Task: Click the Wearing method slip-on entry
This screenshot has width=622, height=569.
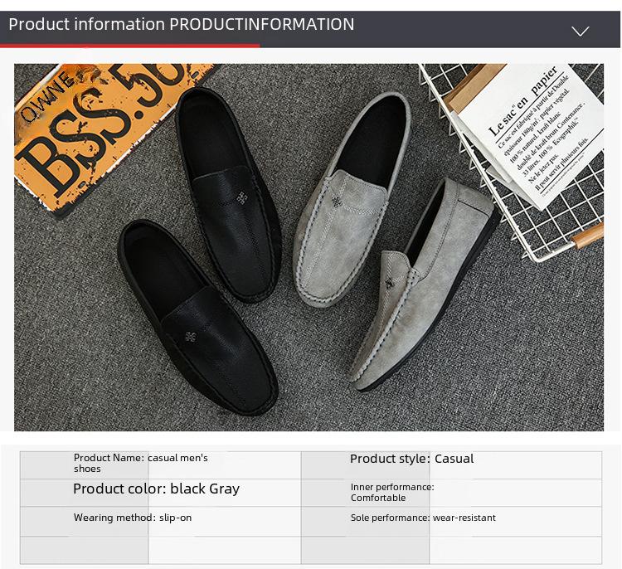Action: click(x=133, y=518)
